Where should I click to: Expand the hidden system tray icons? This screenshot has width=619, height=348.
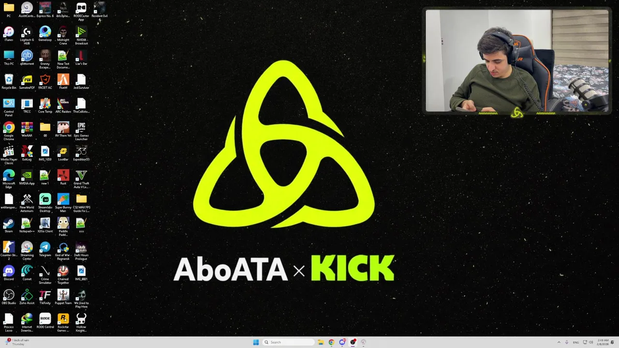pos(559,342)
